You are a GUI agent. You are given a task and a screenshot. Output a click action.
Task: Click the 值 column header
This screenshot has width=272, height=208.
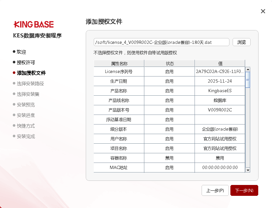[220, 63]
